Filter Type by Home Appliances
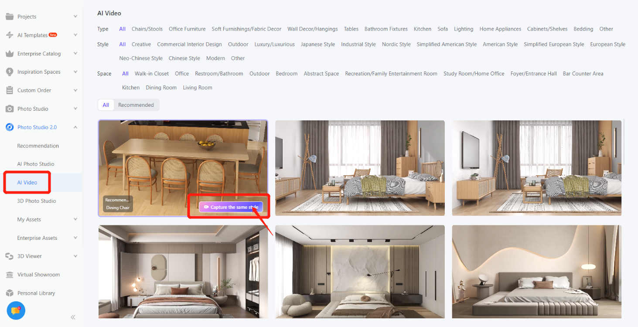The height and width of the screenshot is (327, 638). pos(500,29)
